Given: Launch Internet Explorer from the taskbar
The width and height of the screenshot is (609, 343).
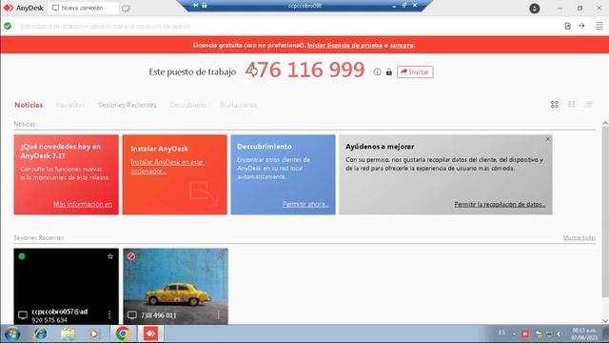Looking at the screenshot, I should [40, 333].
